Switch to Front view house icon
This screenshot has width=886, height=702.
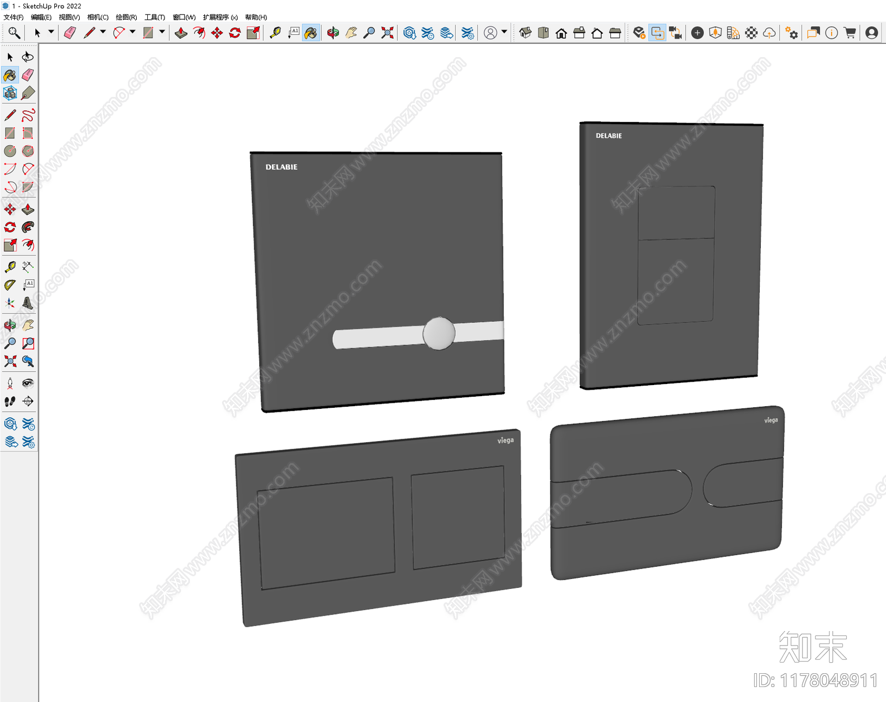coord(562,33)
